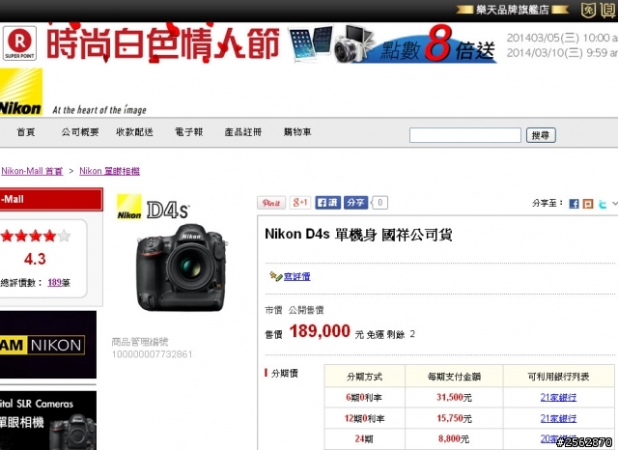
Task: Click the price 189,000
Action: 320,331
